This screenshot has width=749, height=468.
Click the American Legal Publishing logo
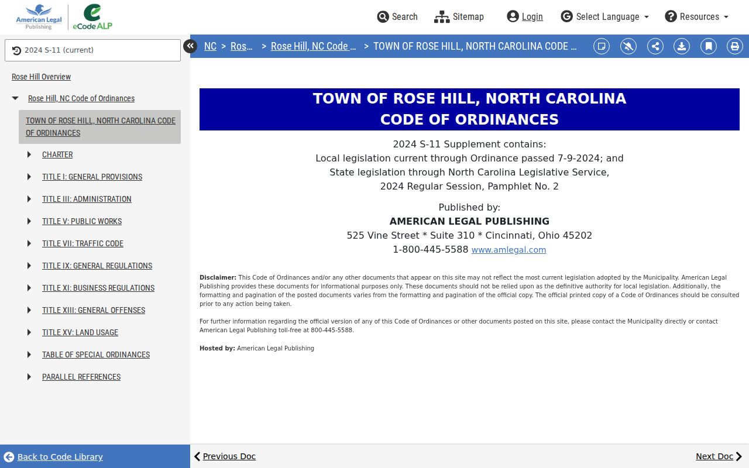pos(39,17)
